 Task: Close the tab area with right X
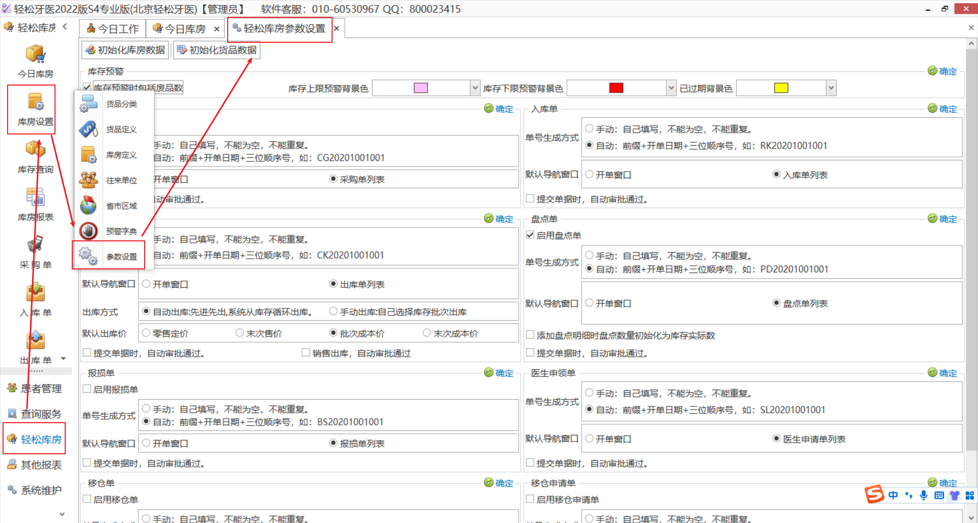(x=971, y=28)
